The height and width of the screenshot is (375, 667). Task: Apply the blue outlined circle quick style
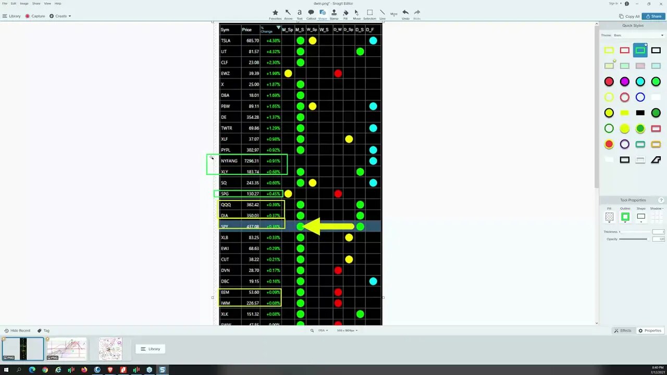[x=640, y=97]
